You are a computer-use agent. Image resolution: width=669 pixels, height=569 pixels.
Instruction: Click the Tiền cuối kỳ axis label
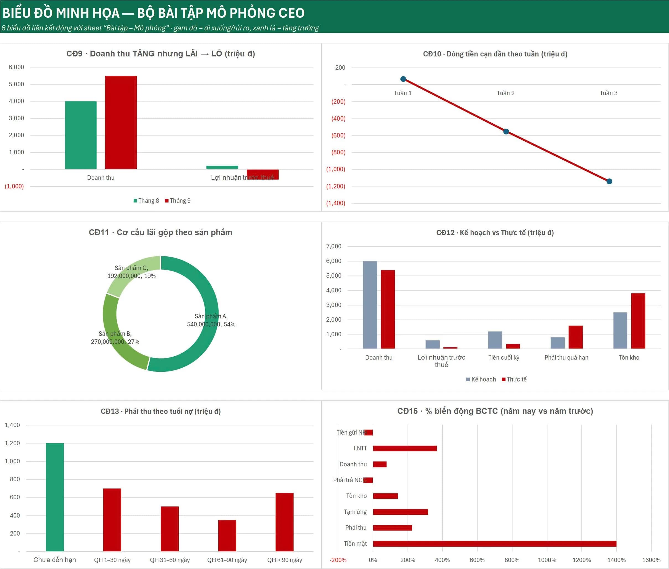pyautogui.click(x=504, y=357)
